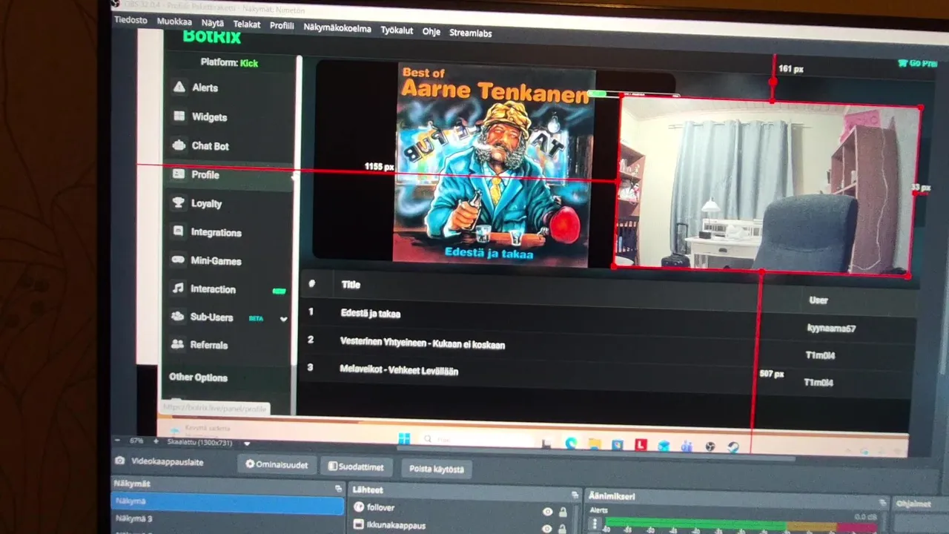The width and height of the screenshot is (949, 534).
Task: Click the Aarne Tenkanen album cover
Action: pyautogui.click(x=493, y=163)
